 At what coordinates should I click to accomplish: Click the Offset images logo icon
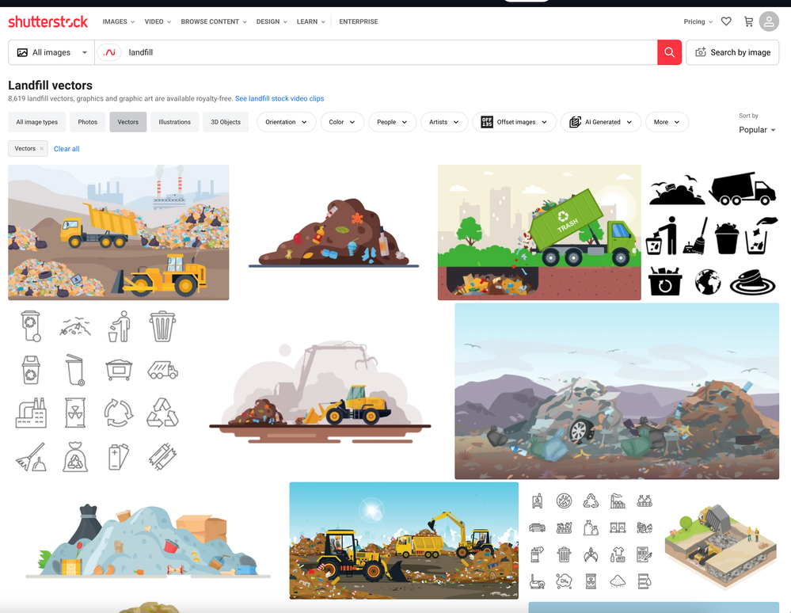click(485, 122)
